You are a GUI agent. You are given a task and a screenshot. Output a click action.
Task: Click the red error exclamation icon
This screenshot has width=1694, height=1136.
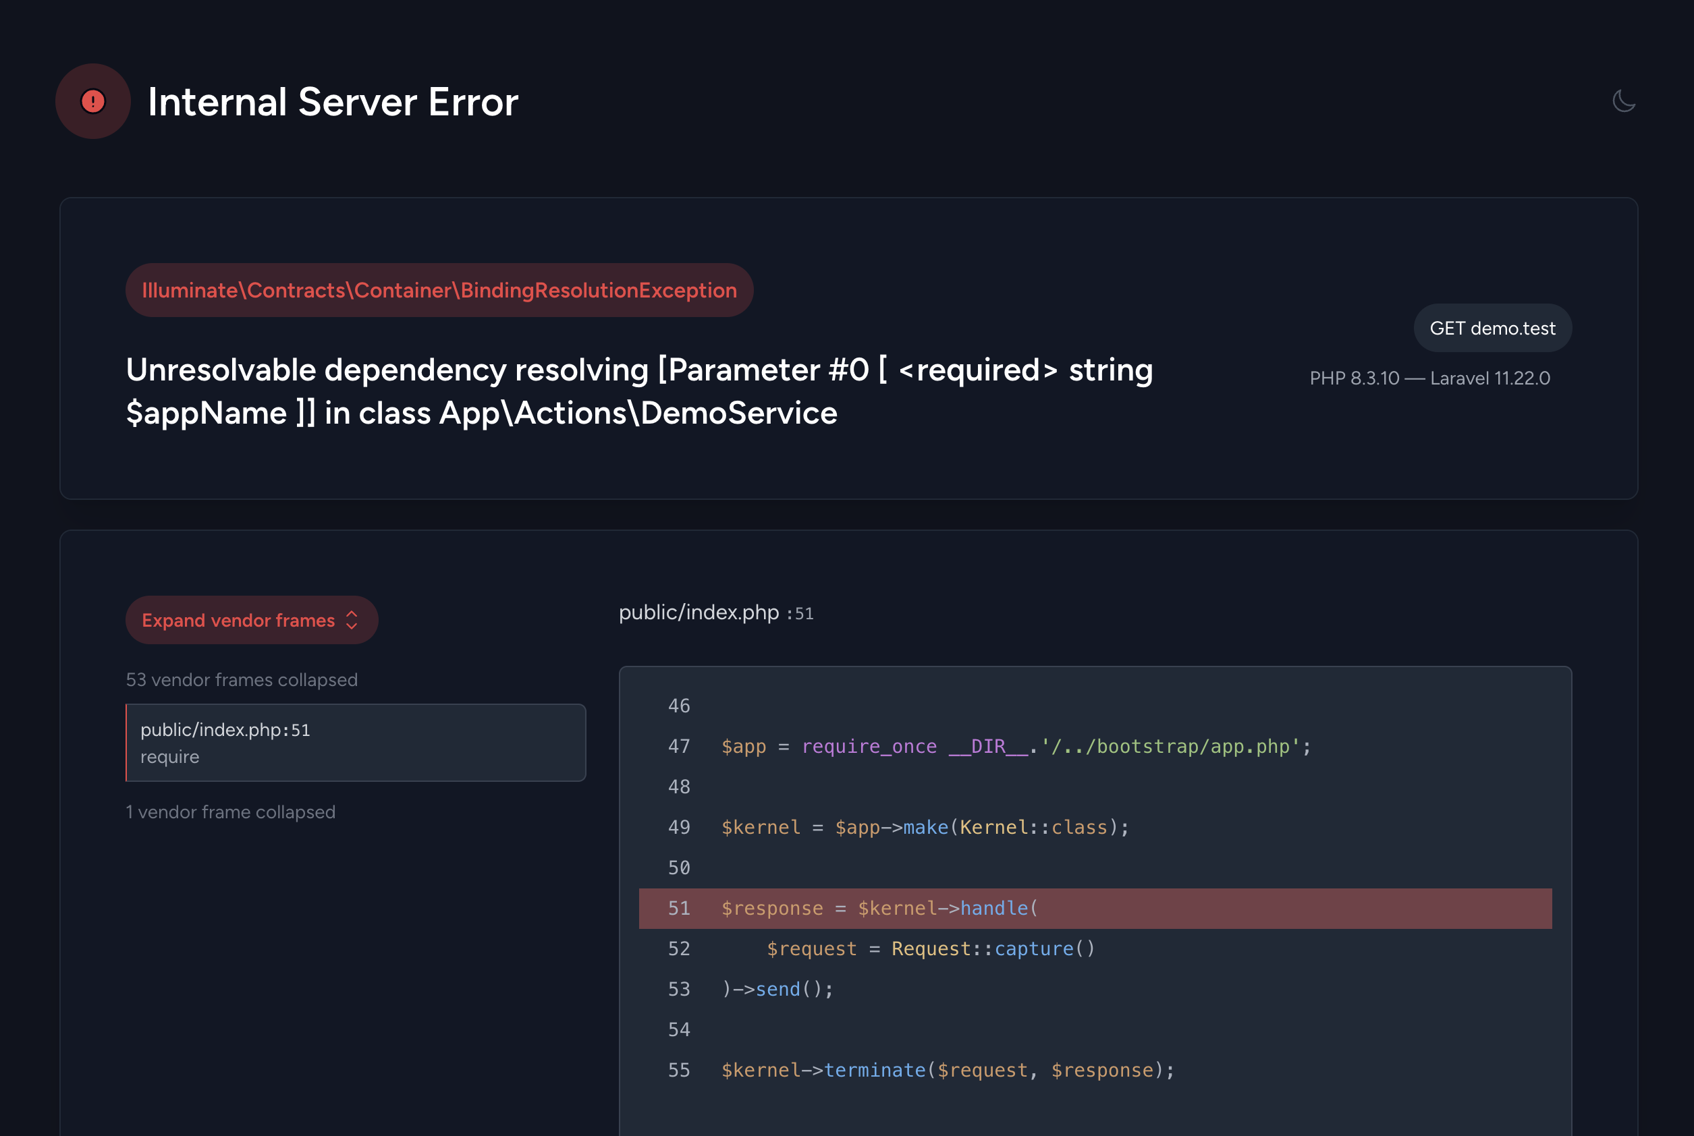click(92, 101)
